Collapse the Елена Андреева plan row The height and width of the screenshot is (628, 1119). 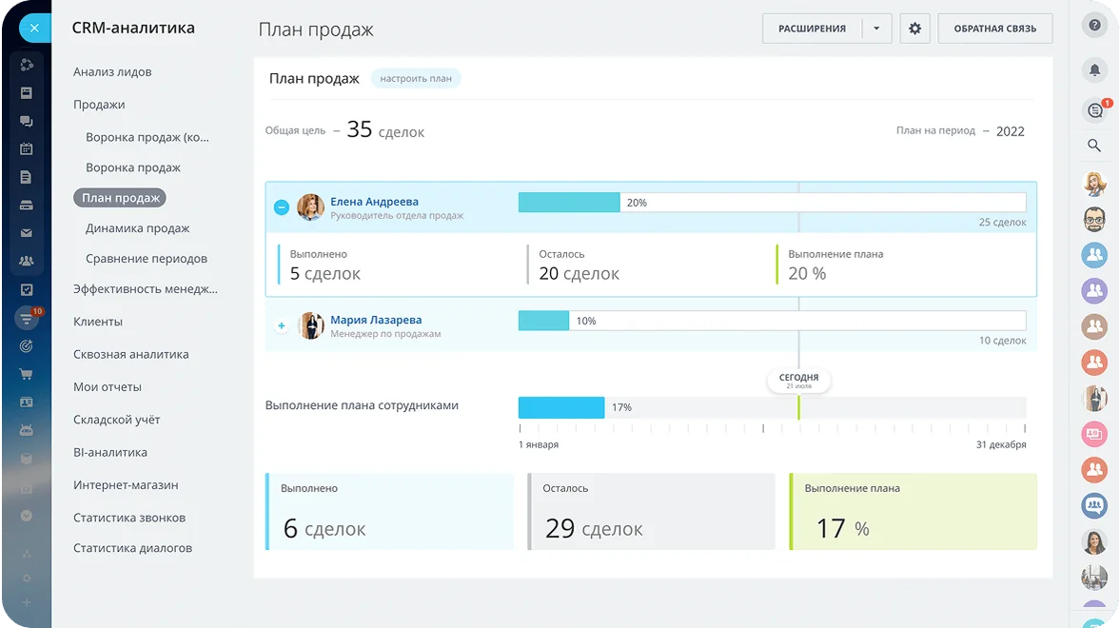281,206
